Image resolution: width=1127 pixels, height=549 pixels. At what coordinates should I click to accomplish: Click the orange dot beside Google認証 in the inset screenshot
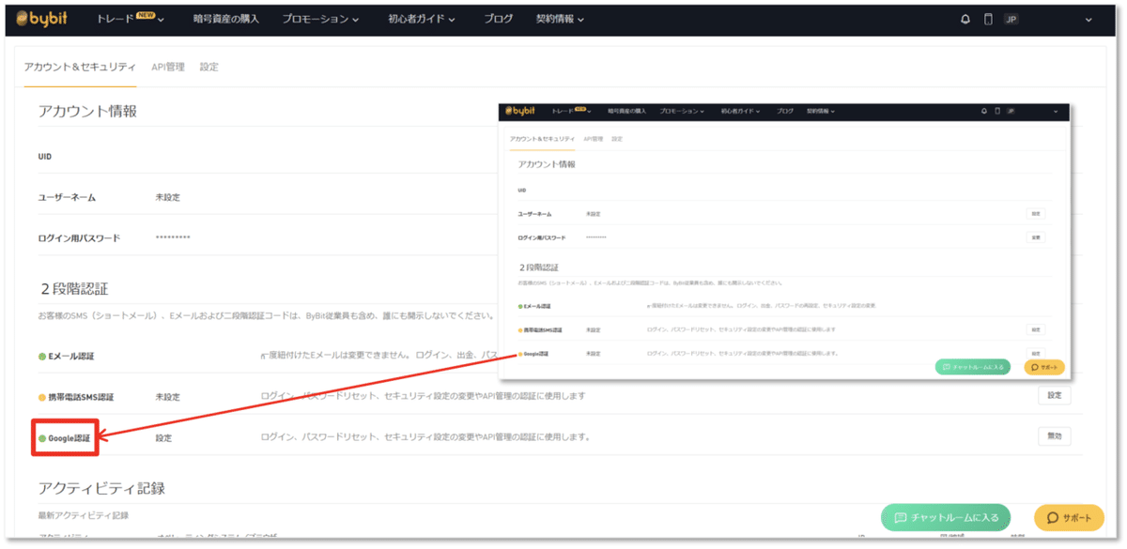point(520,353)
